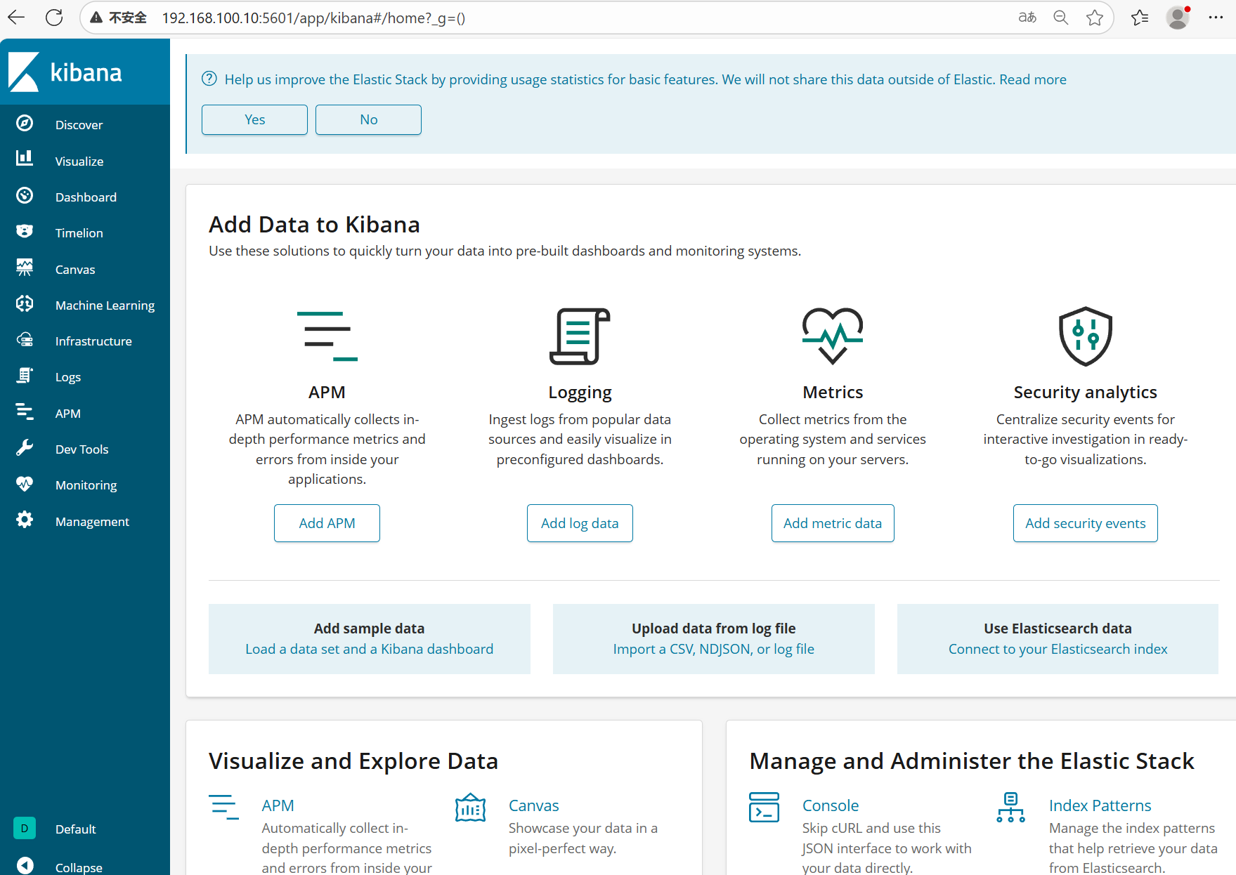Click the zoom magnifier icon in address bar

[1061, 18]
